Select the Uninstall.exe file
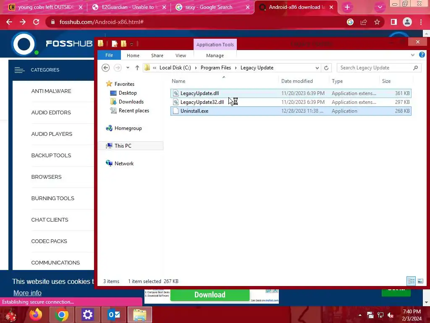The height and width of the screenshot is (323, 430). (x=291, y=111)
